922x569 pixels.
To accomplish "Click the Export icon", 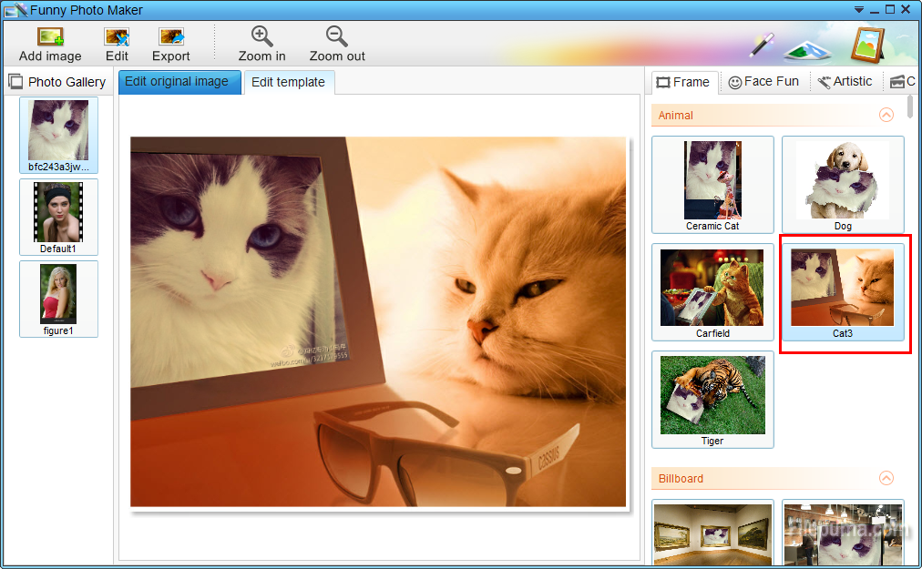I will coord(171,38).
